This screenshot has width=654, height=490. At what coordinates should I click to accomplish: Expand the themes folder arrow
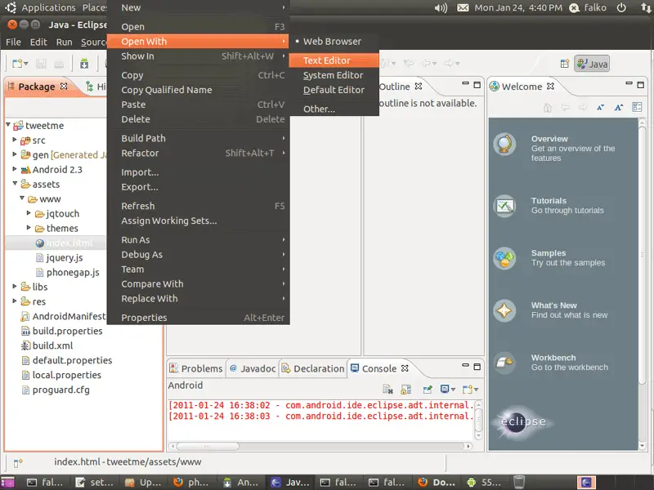(29, 228)
